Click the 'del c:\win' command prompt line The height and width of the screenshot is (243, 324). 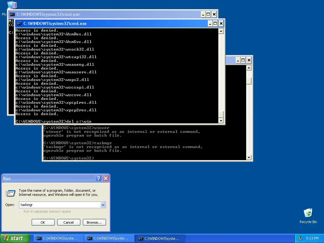pyautogui.click(x=53, y=121)
